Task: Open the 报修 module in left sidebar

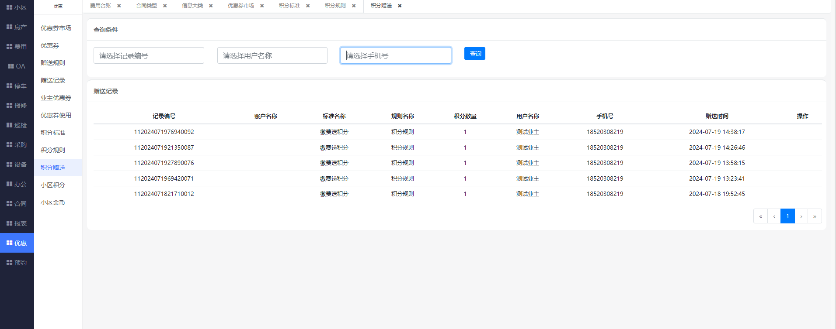Action: point(17,106)
